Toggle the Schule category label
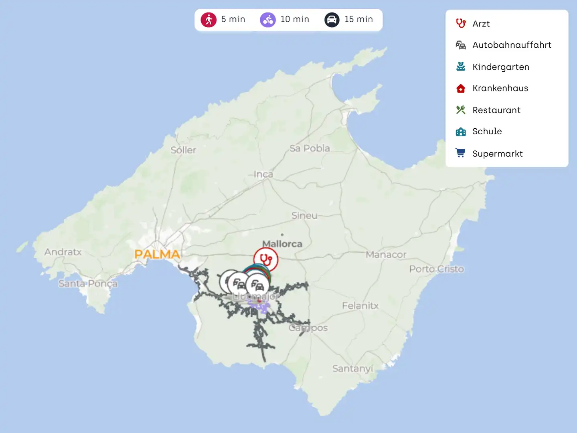The image size is (577, 433). [487, 131]
